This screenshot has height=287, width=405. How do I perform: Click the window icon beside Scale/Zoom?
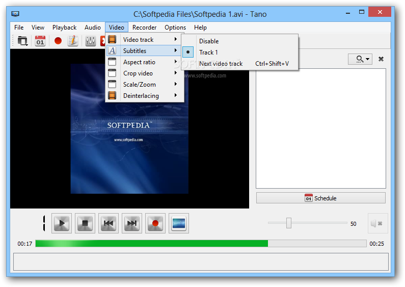(112, 84)
